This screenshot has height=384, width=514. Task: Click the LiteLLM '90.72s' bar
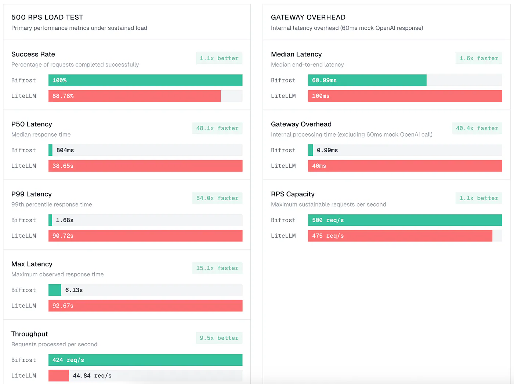point(145,236)
